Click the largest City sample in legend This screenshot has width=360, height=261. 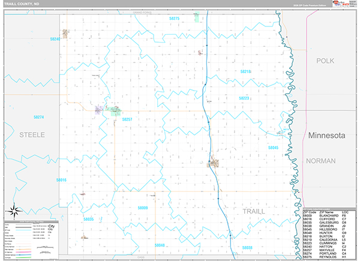[51, 226]
